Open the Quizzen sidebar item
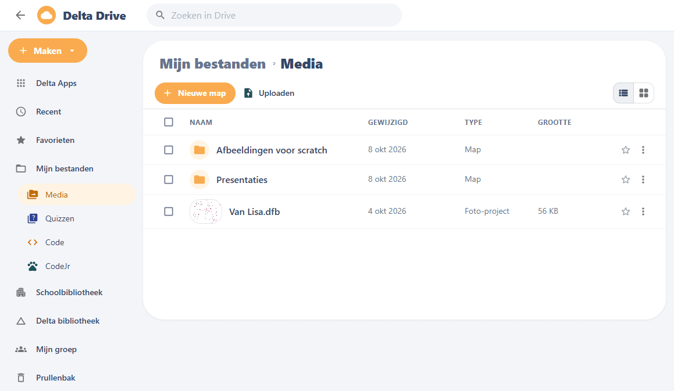This screenshot has height=391, width=674. click(77, 218)
